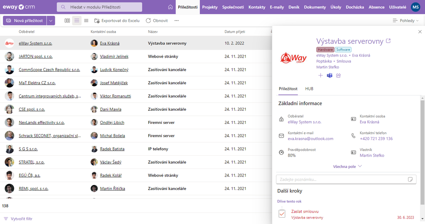Click Vytvořit filtr link
This screenshot has width=425, height=224.
pyautogui.click(x=21, y=218)
